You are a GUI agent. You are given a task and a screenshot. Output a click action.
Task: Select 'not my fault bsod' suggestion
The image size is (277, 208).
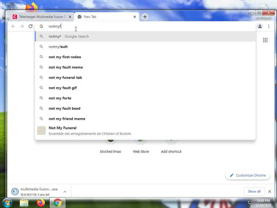tap(145, 108)
